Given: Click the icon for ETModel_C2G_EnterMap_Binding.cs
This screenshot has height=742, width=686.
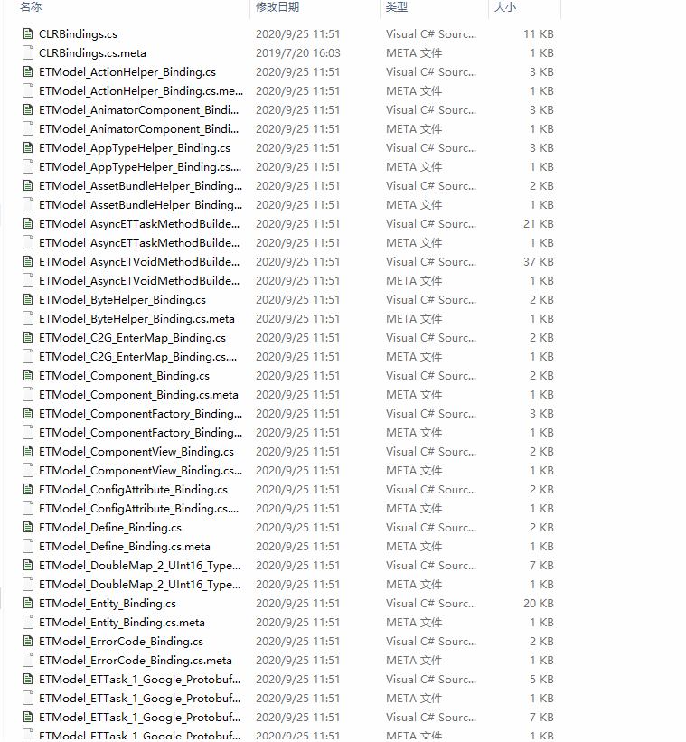Looking at the screenshot, I should tap(27, 338).
